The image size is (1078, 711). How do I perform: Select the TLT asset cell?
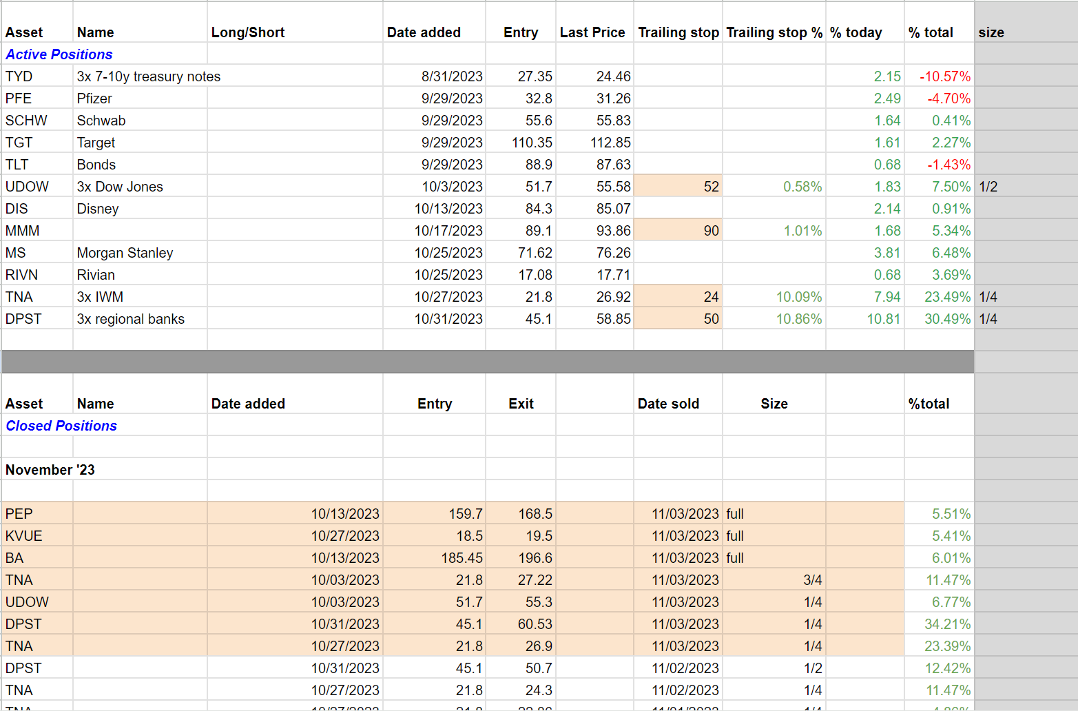tap(37, 165)
